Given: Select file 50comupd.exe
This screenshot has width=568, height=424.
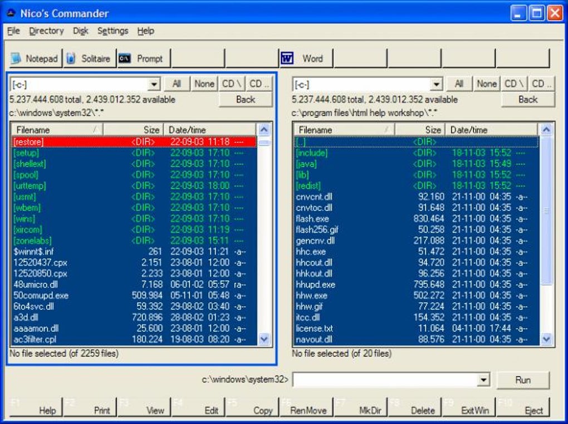Looking at the screenshot, I should (x=134, y=295).
